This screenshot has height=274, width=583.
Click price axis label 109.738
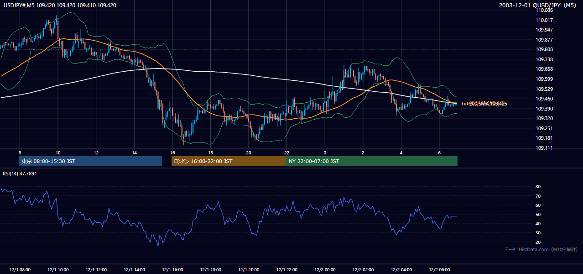tap(544, 59)
